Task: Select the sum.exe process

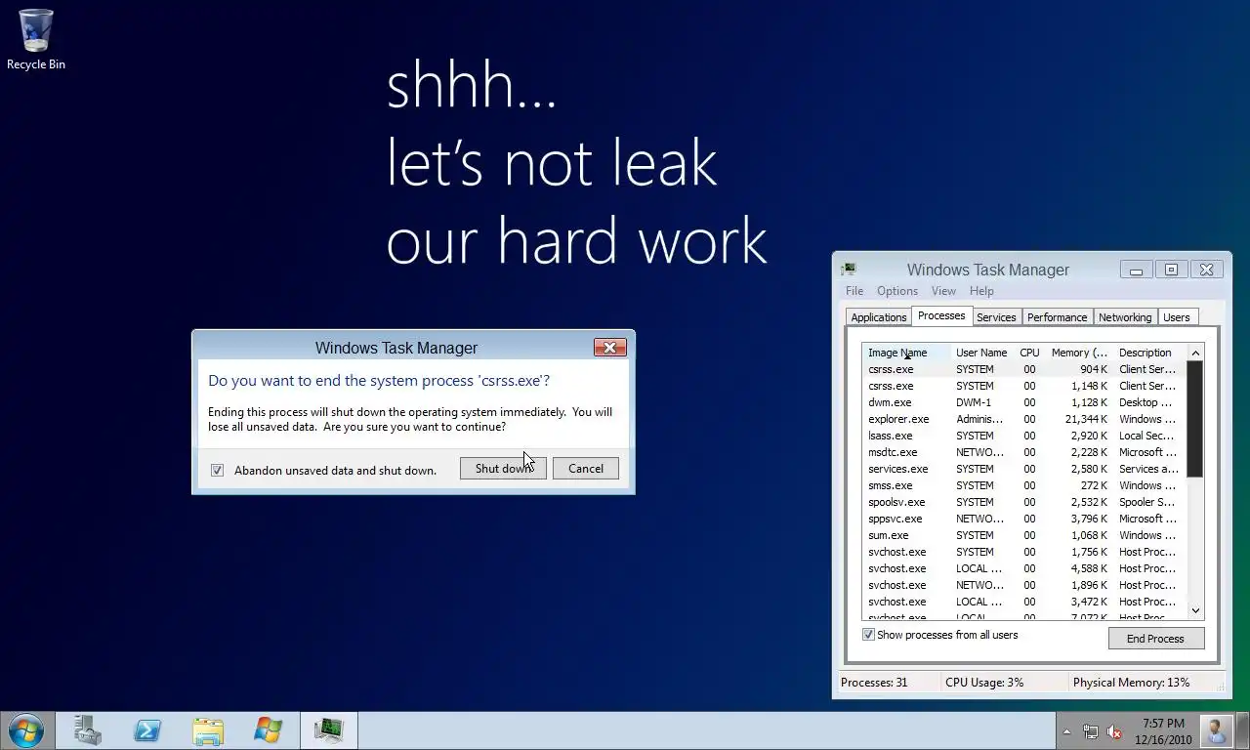Action: [x=1024, y=535]
